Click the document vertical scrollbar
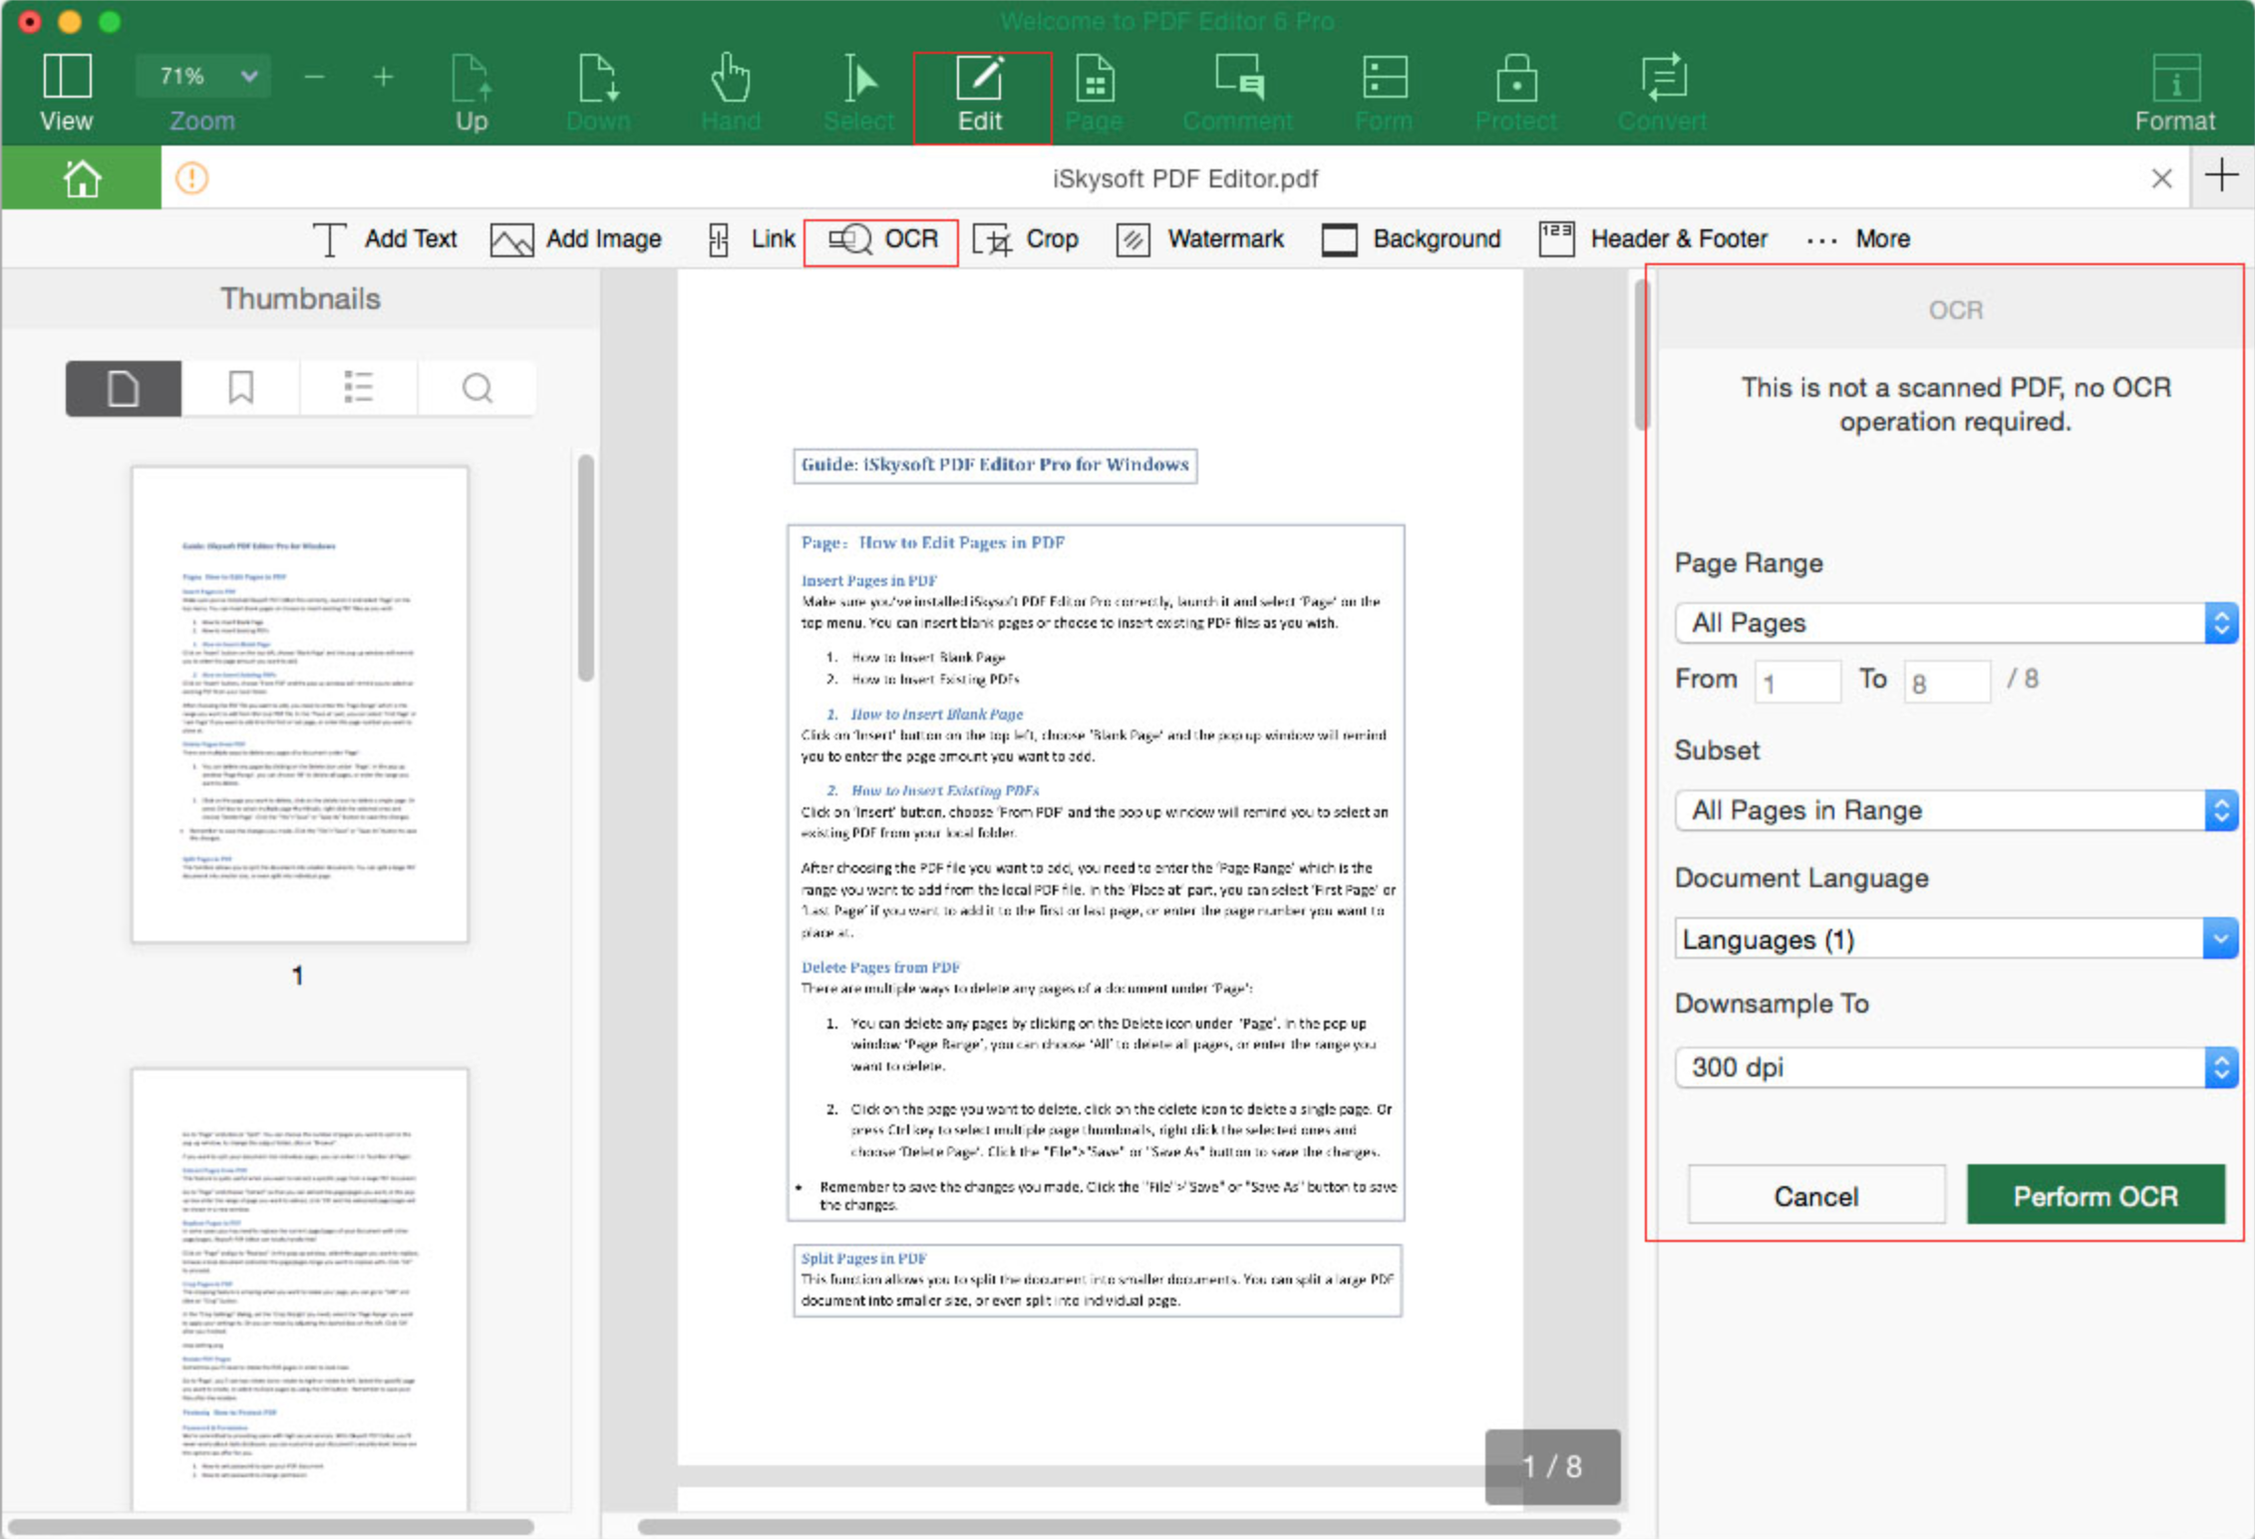 pos(1641,355)
